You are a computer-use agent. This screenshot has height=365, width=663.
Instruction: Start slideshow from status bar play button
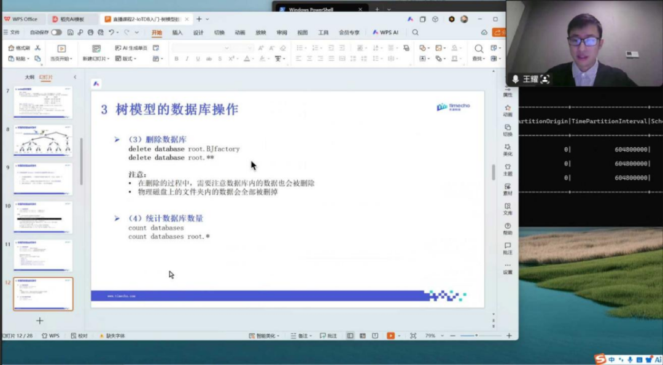point(390,336)
